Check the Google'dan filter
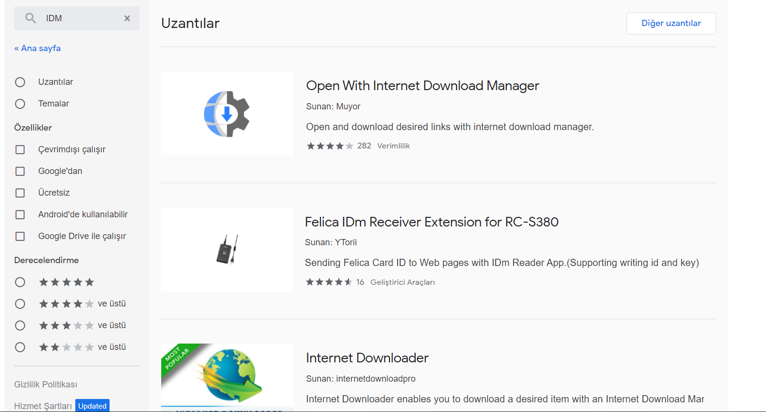 click(x=20, y=171)
